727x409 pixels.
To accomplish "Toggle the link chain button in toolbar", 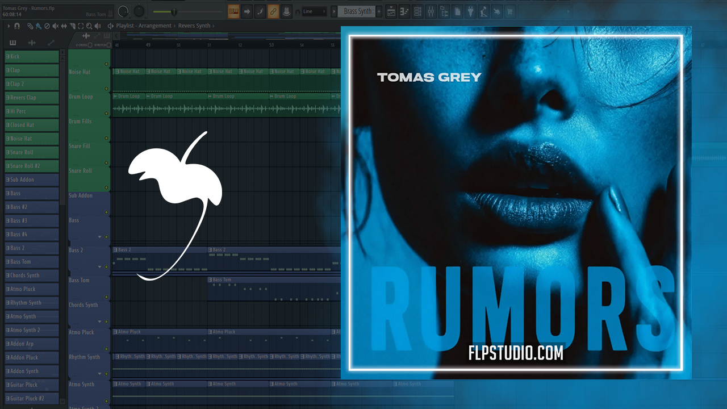I will [x=273, y=11].
